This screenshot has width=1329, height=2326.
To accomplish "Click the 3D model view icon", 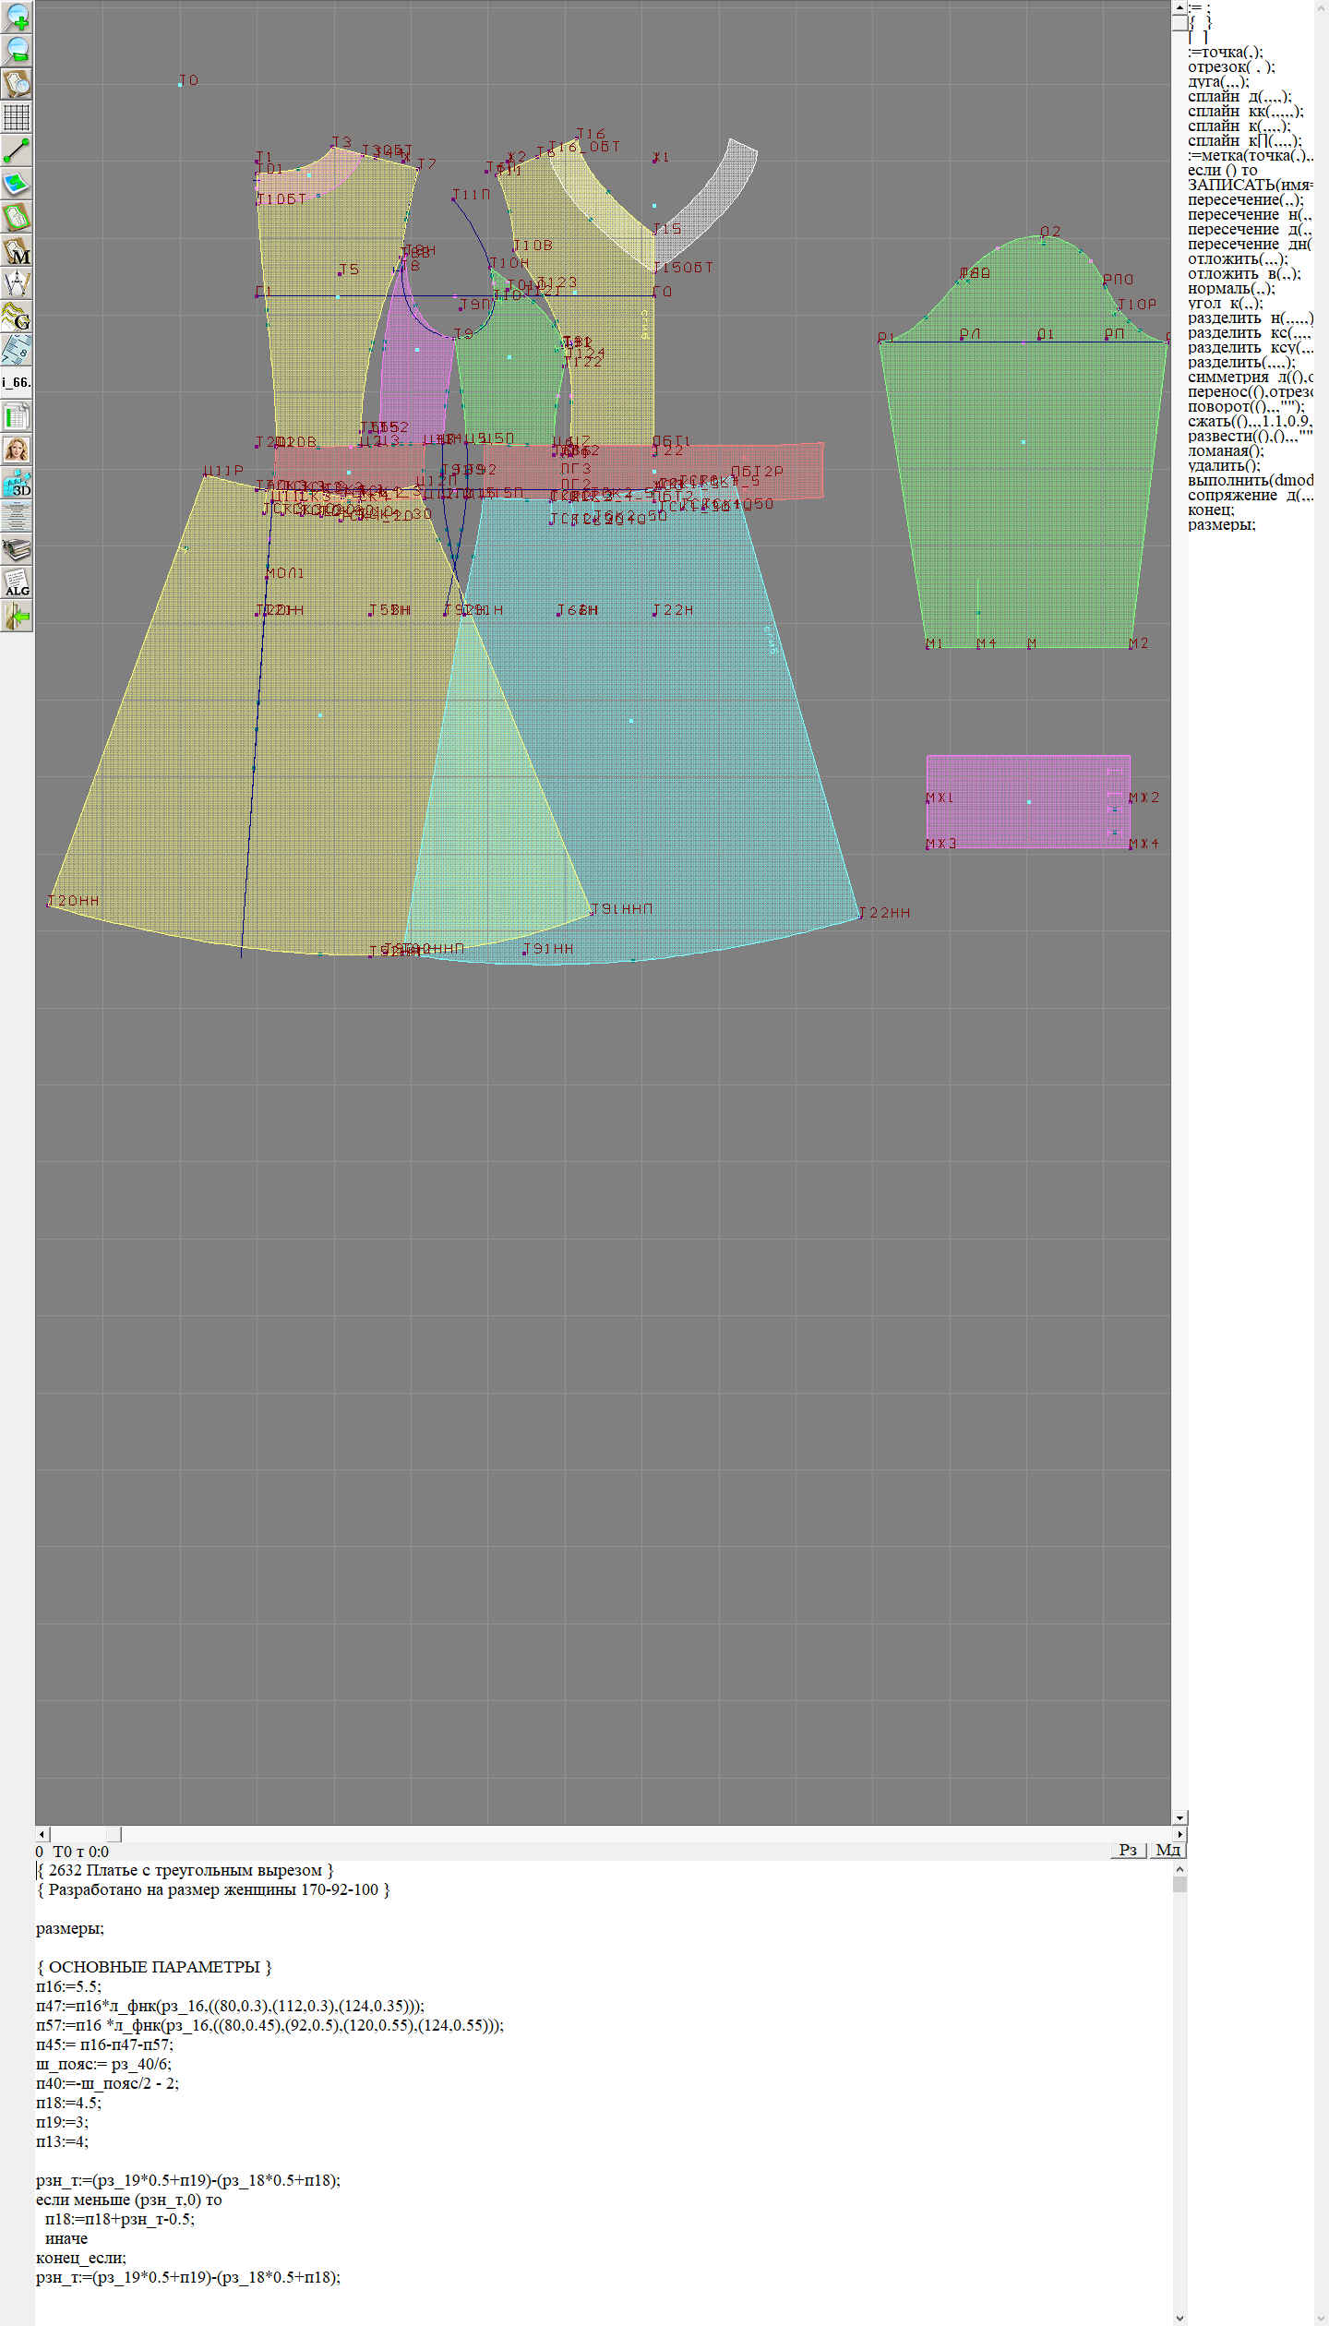I will [17, 484].
